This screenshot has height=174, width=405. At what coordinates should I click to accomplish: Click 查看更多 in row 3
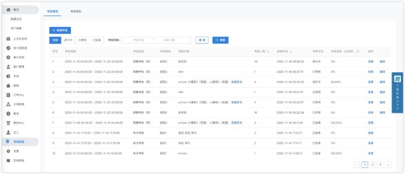tap(237, 82)
